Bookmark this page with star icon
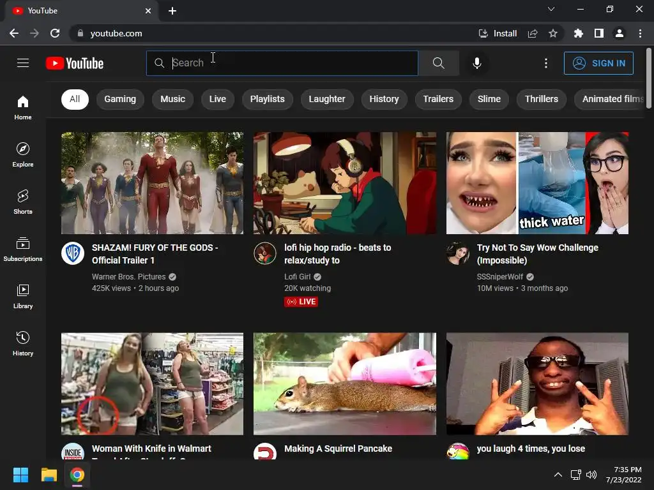654x490 pixels. 553,33
